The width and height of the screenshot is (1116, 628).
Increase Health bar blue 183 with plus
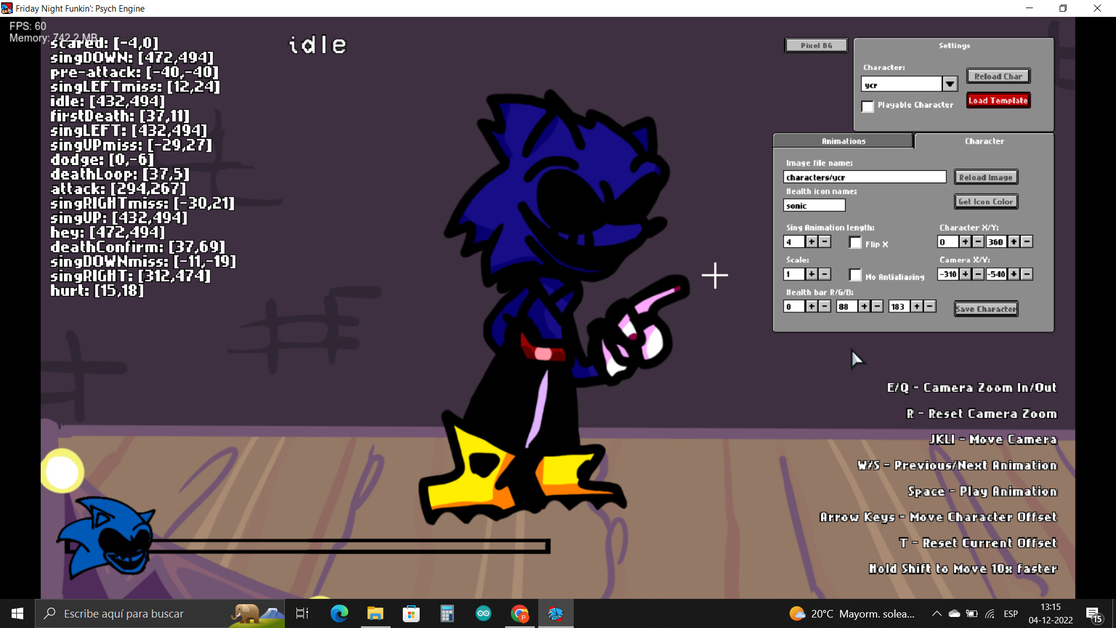coord(917,306)
